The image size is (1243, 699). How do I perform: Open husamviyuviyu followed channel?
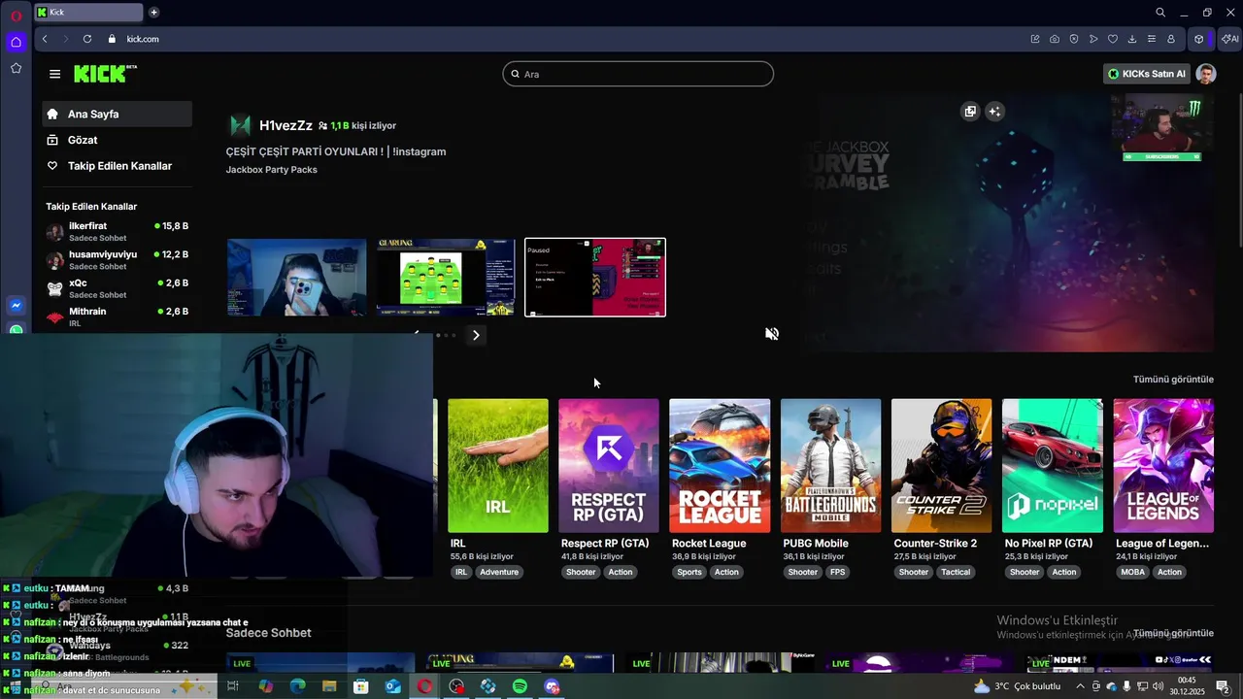(117, 259)
